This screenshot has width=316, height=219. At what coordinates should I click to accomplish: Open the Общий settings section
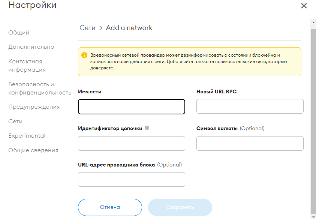[19, 33]
